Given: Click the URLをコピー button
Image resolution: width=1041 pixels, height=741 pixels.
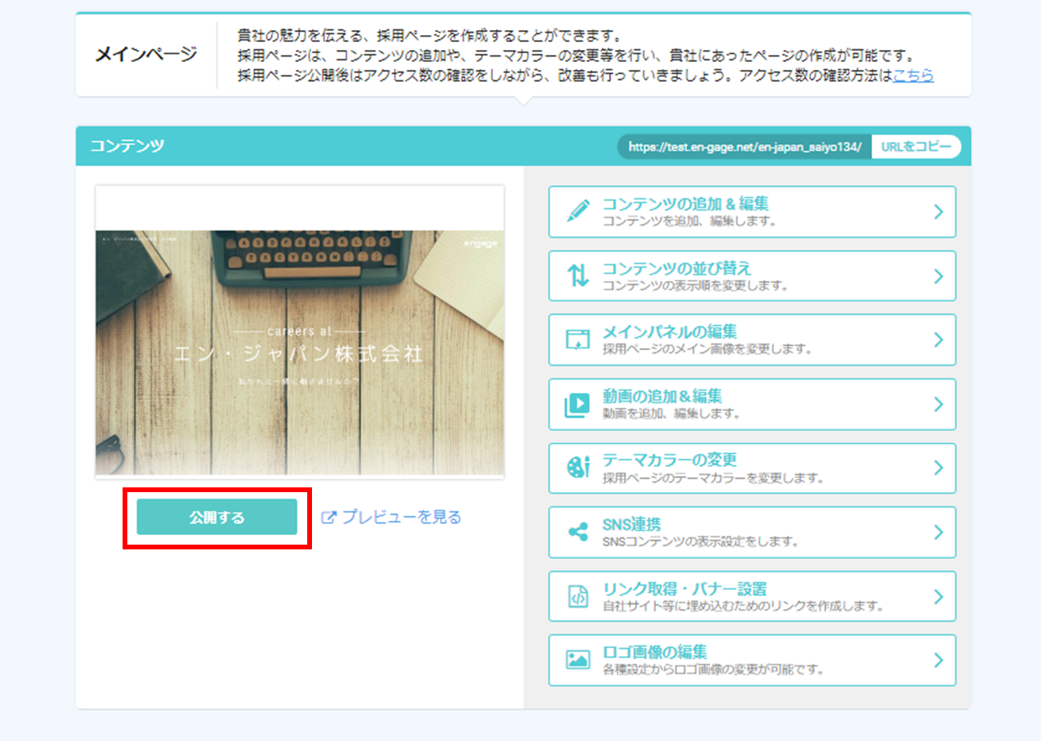Looking at the screenshot, I should tap(916, 146).
